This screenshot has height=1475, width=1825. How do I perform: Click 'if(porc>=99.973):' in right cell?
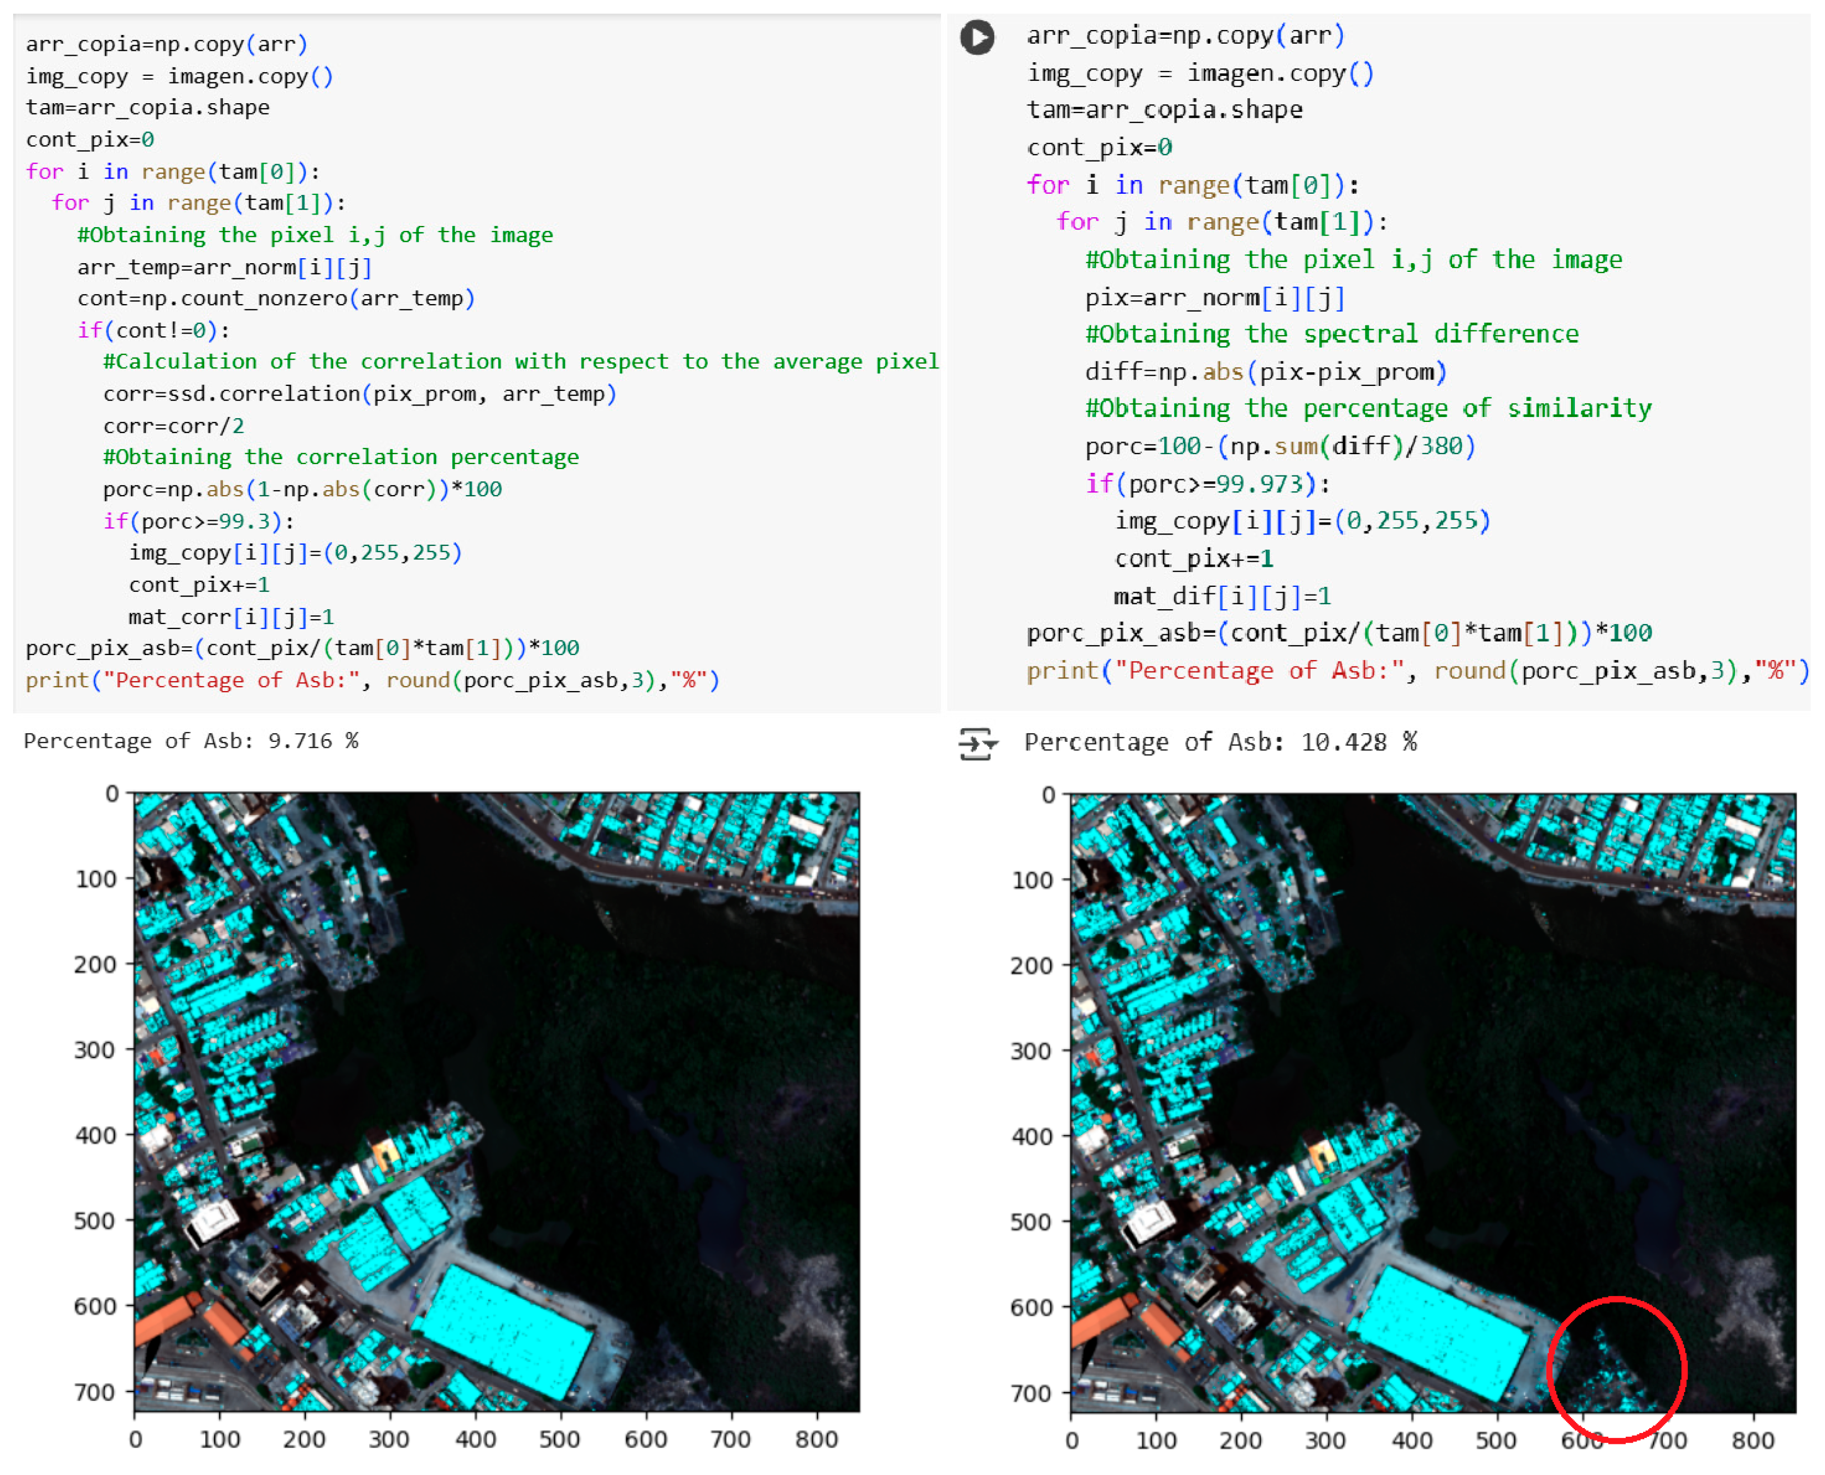point(1207,484)
